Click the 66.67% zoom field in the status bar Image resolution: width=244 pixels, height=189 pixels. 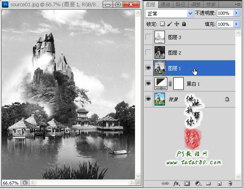point(11,183)
